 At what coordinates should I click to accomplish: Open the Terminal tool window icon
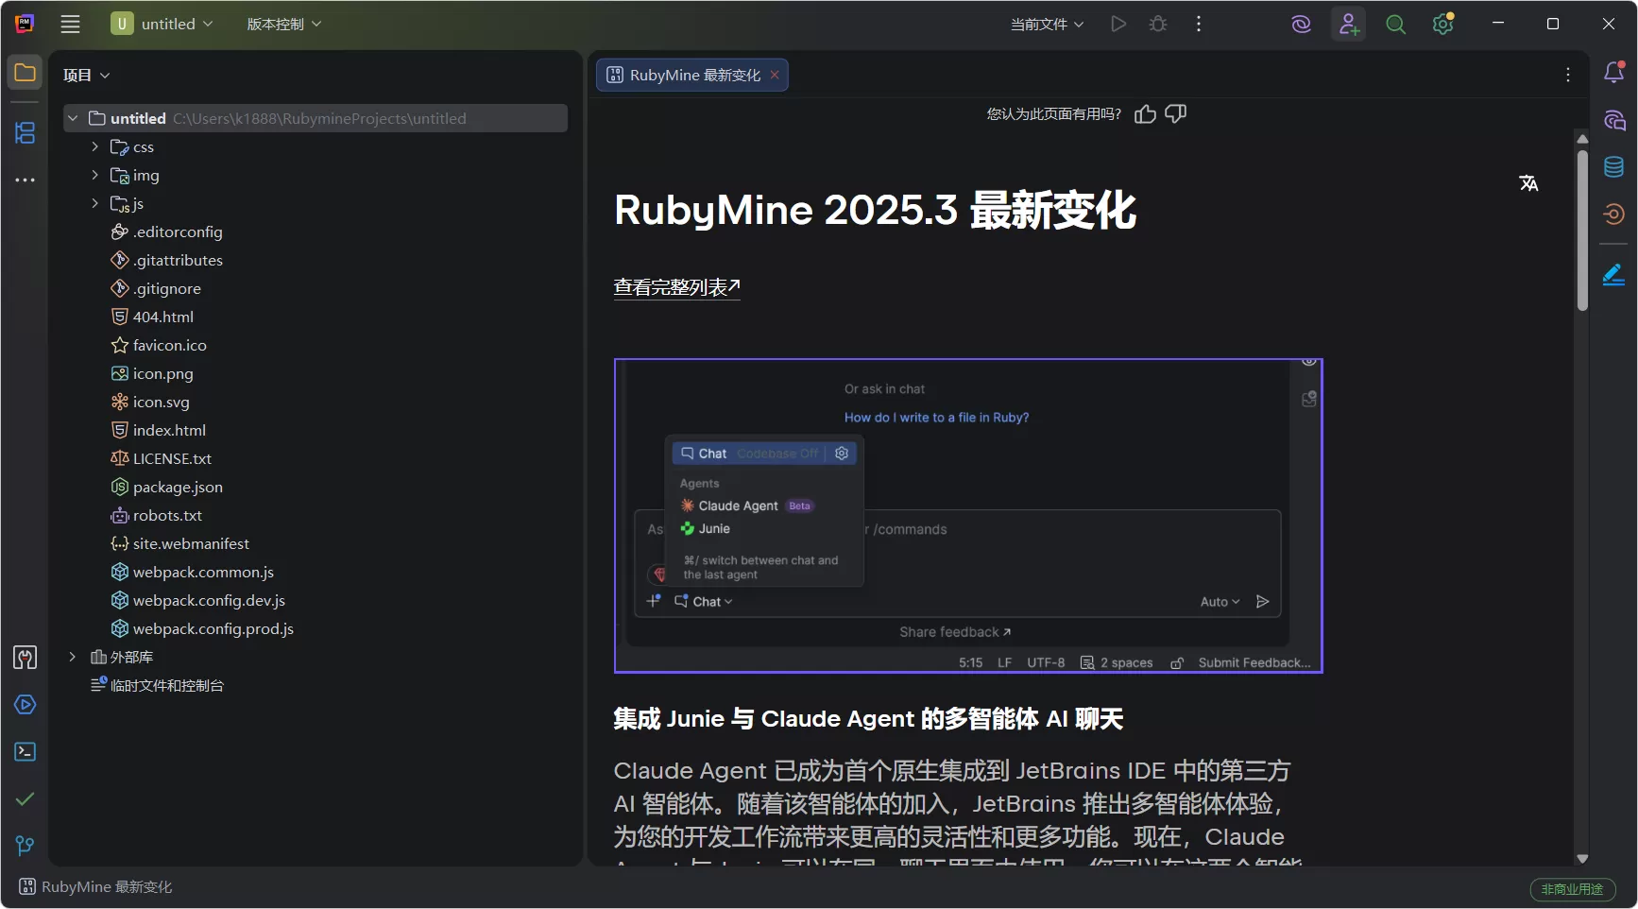25,751
